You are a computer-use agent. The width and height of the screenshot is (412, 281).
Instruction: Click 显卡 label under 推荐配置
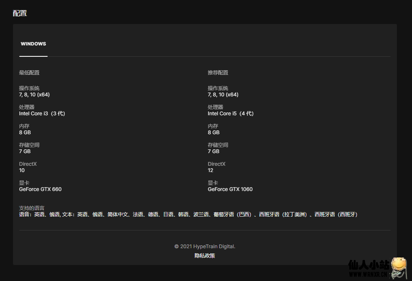point(213,183)
